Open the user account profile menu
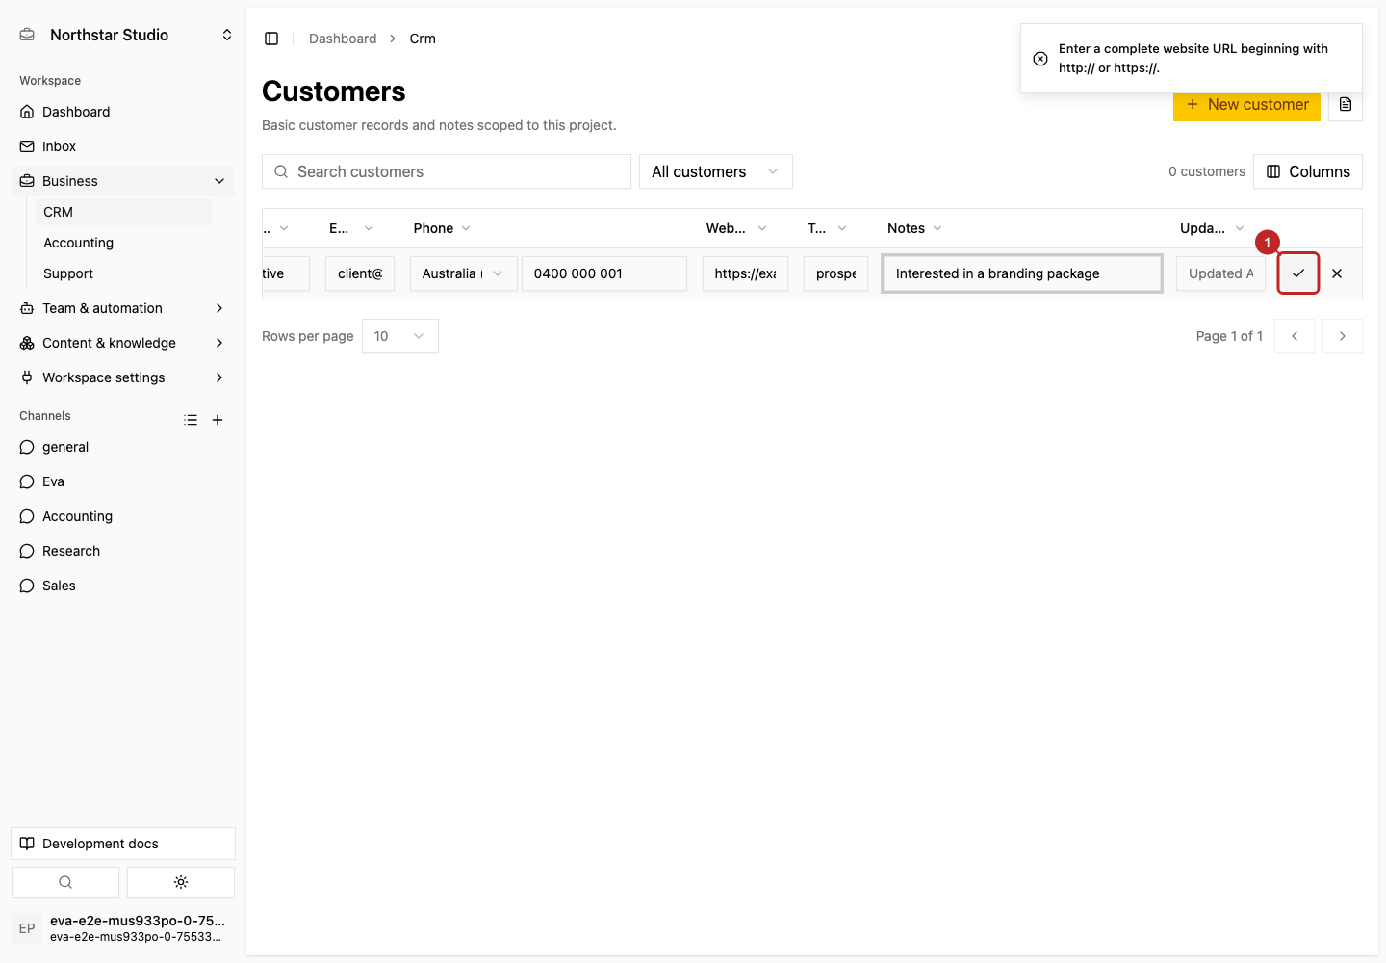Screen dimensions: 1386x963 click(123, 928)
